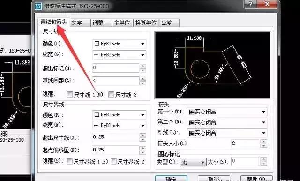Toggle hide 尺寸界线 1(E) checkbox
Screen dimensions: 300x181
click(69, 161)
